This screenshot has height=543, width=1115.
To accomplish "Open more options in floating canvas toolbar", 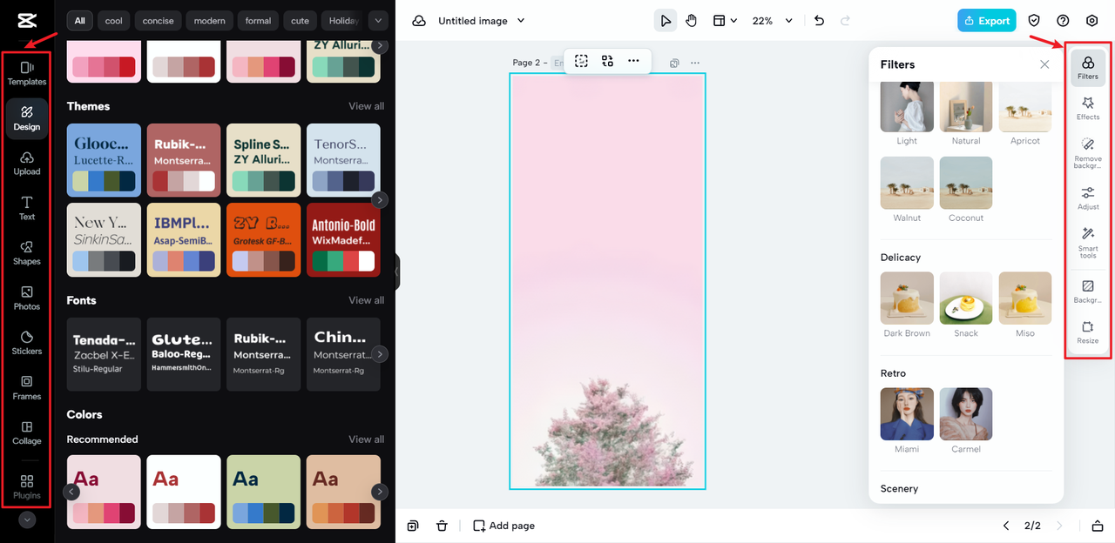I will point(633,61).
